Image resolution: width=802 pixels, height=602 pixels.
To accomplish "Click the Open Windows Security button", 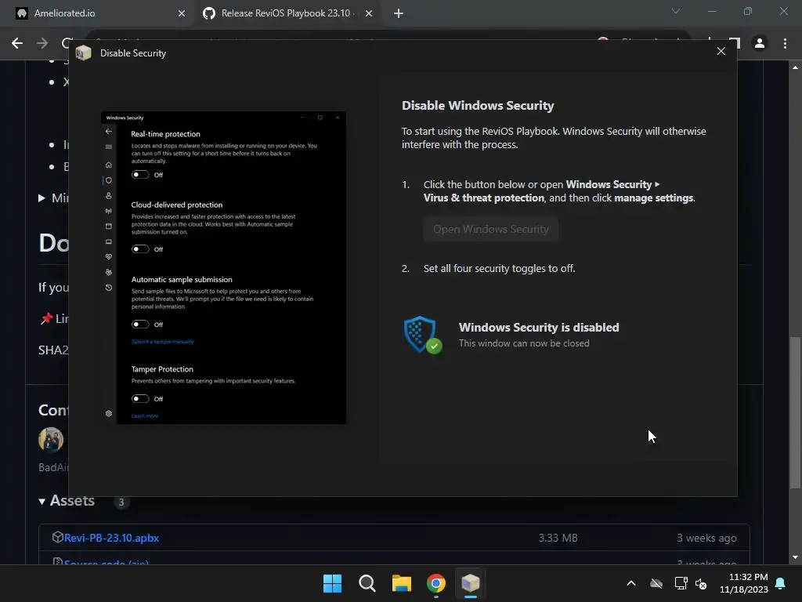I will [x=490, y=230].
